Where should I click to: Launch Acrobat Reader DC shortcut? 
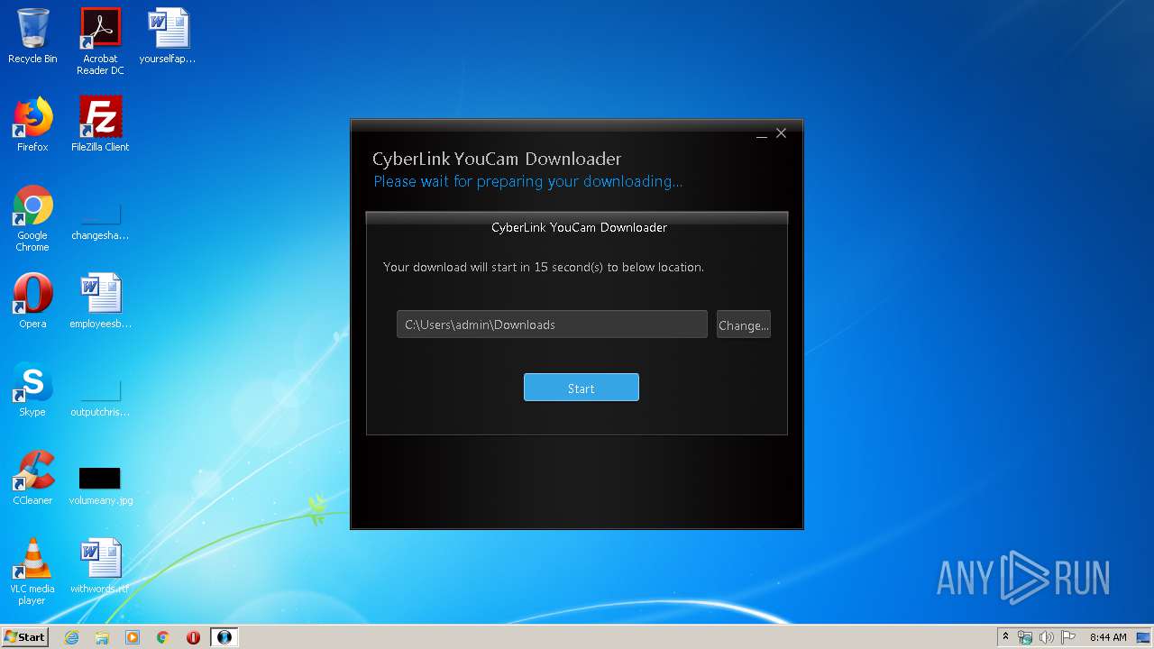pyautogui.click(x=100, y=41)
